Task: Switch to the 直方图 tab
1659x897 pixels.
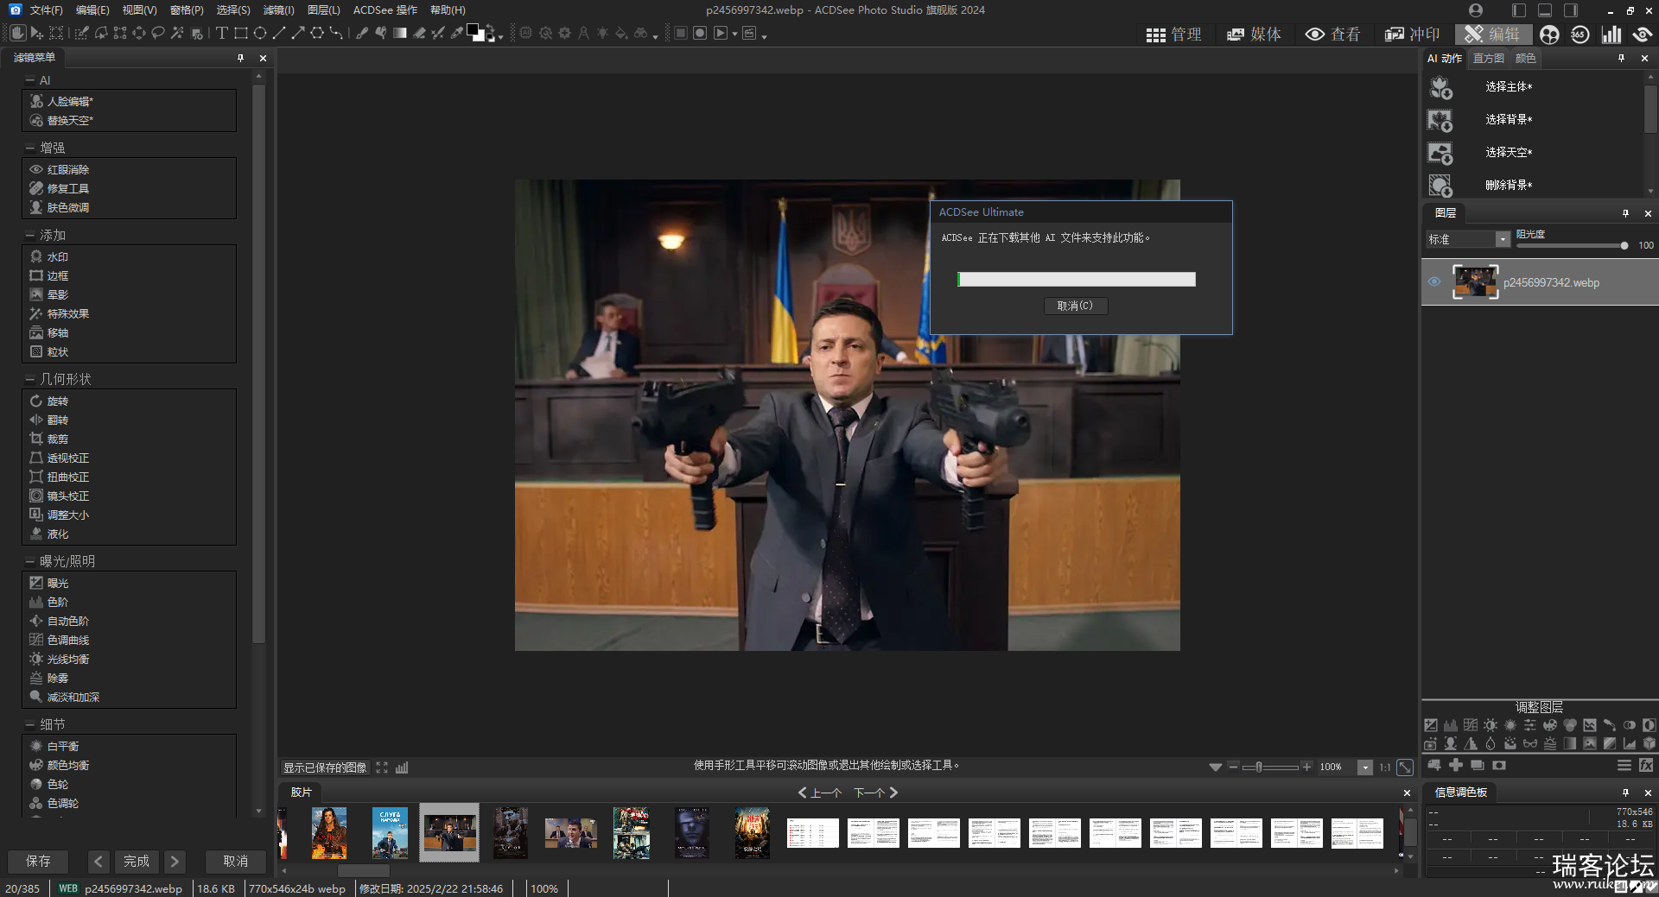Action: pyautogui.click(x=1489, y=58)
